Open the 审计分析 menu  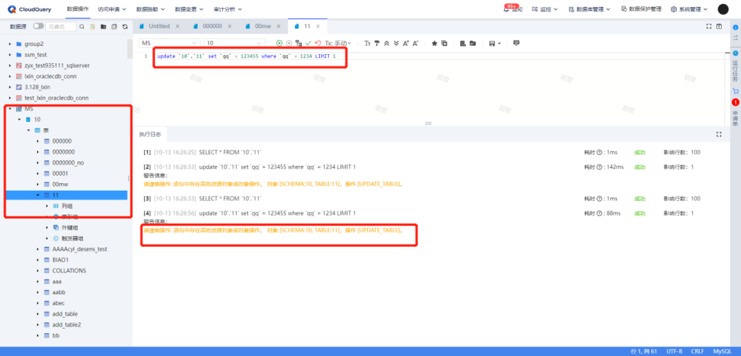(228, 9)
